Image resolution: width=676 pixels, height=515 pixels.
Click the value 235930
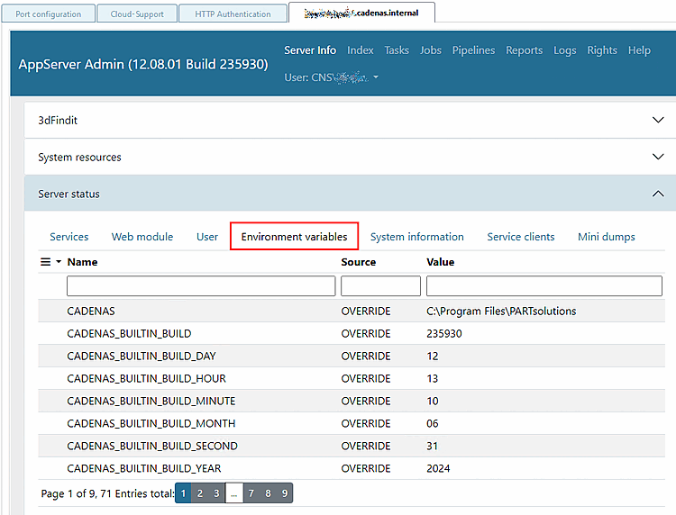click(x=444, y=334)
